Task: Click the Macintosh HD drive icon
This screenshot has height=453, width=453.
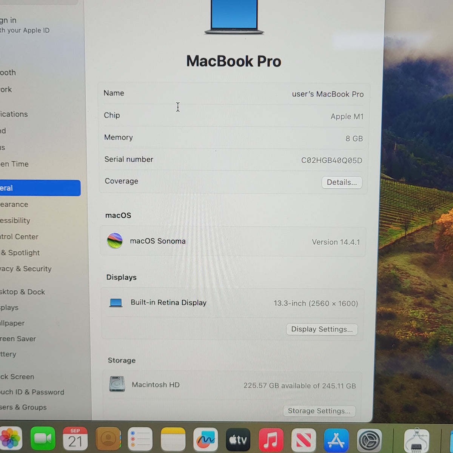Action: pyautogui.click(x=117, y=384)
